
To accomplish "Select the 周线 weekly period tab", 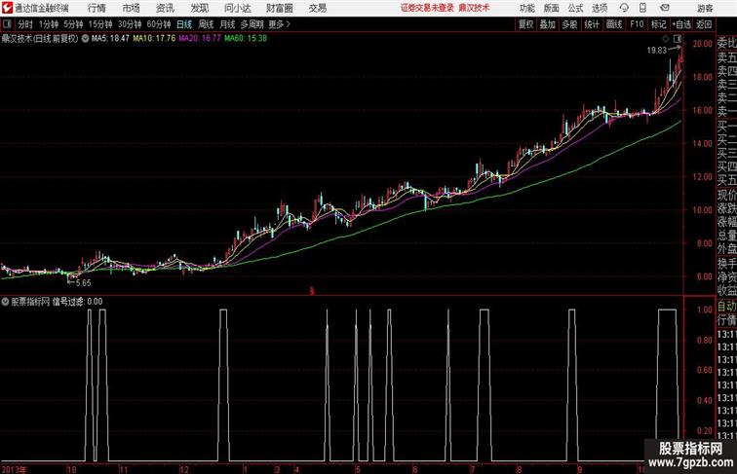I will pos(206,24).
